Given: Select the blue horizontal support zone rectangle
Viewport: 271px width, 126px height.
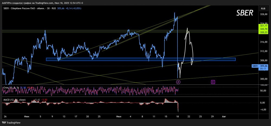Looking at the screenshot, I should [x=141, y=59].
